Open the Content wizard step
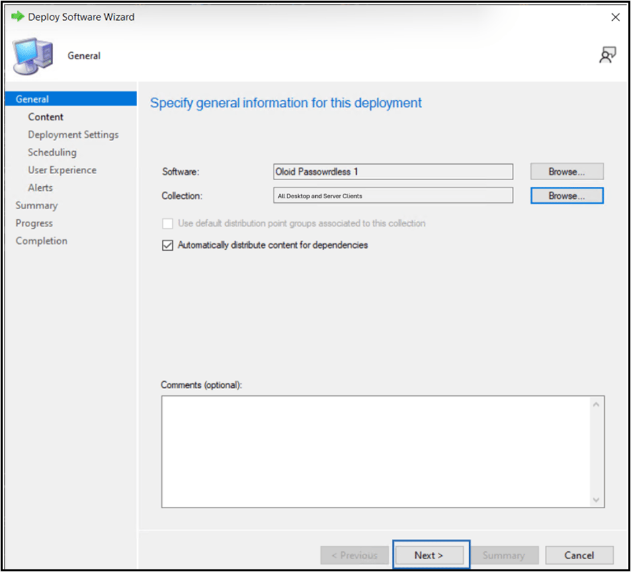 [46, 117]
